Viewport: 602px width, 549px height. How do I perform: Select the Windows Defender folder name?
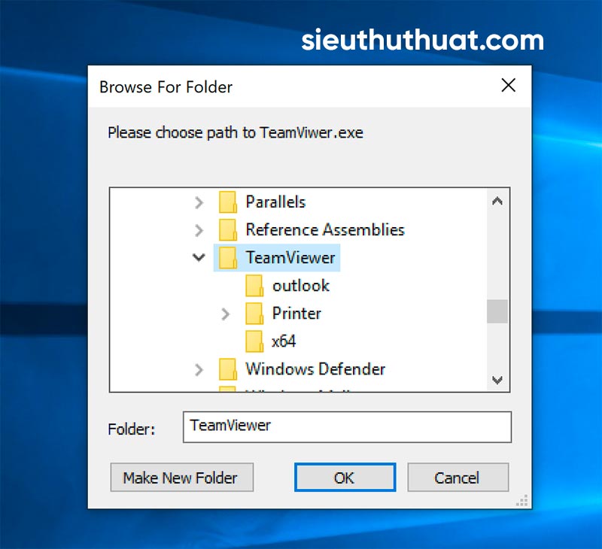(315, 369)
